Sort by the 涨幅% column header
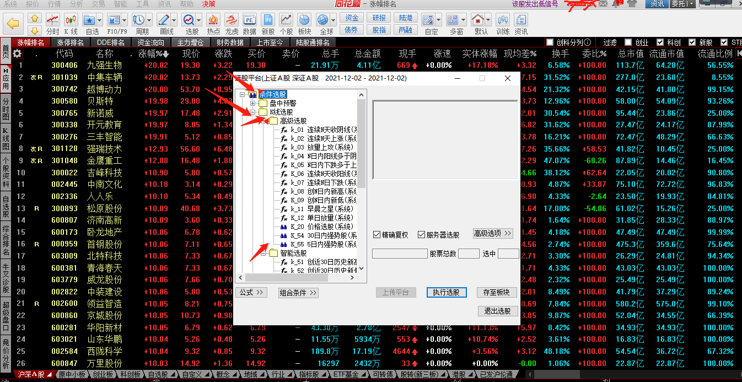The width and height of the screenshot is (742, 382). pyautogui.click(x=153, y=54)
